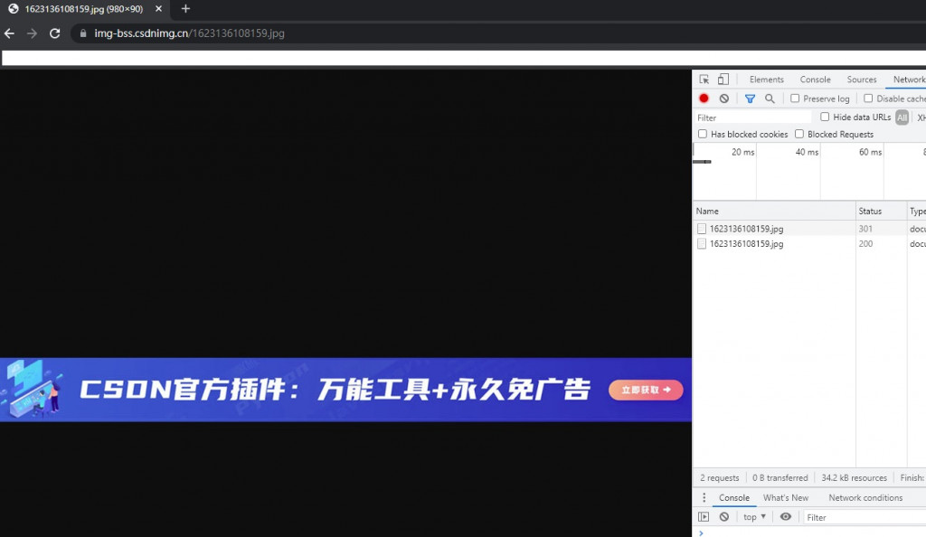This screenshot has width=926, height=537.
Task: Open the drawer more-options menu
Action: pos(704,498)
